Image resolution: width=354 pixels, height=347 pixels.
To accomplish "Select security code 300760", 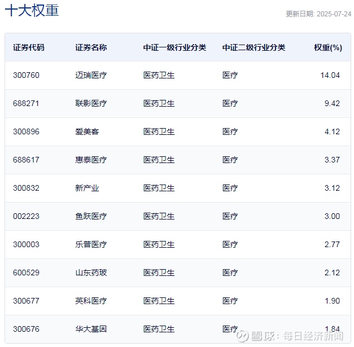I will pyautogui.click(x=26, y=75).
